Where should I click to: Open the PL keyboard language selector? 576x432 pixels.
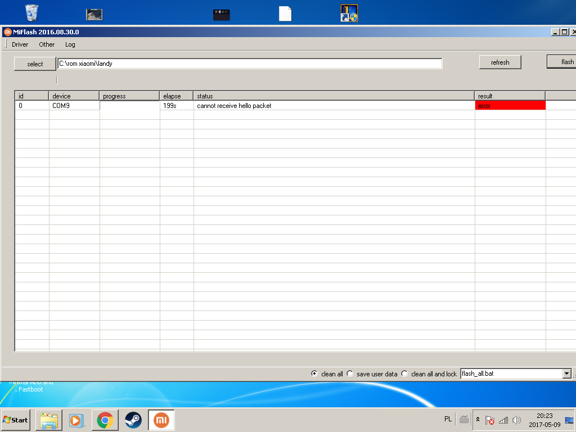coord(448,419)
